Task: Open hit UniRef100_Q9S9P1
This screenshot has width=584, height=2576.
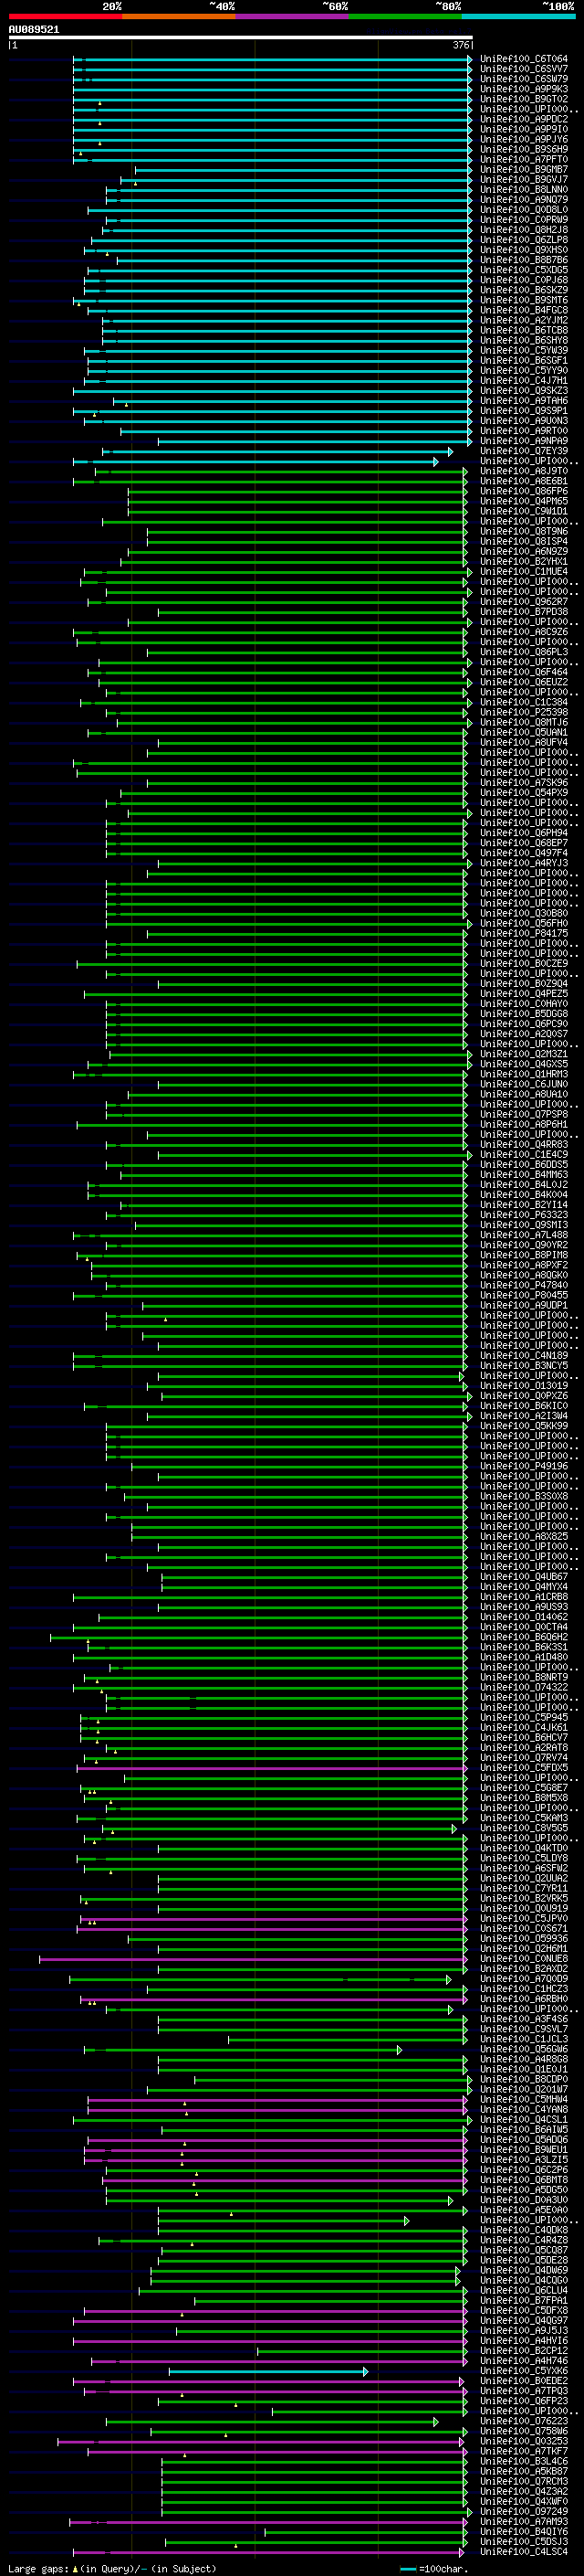Action: [x=523, y=411]
